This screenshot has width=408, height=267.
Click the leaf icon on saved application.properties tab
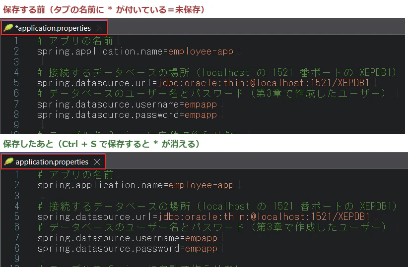8,161
